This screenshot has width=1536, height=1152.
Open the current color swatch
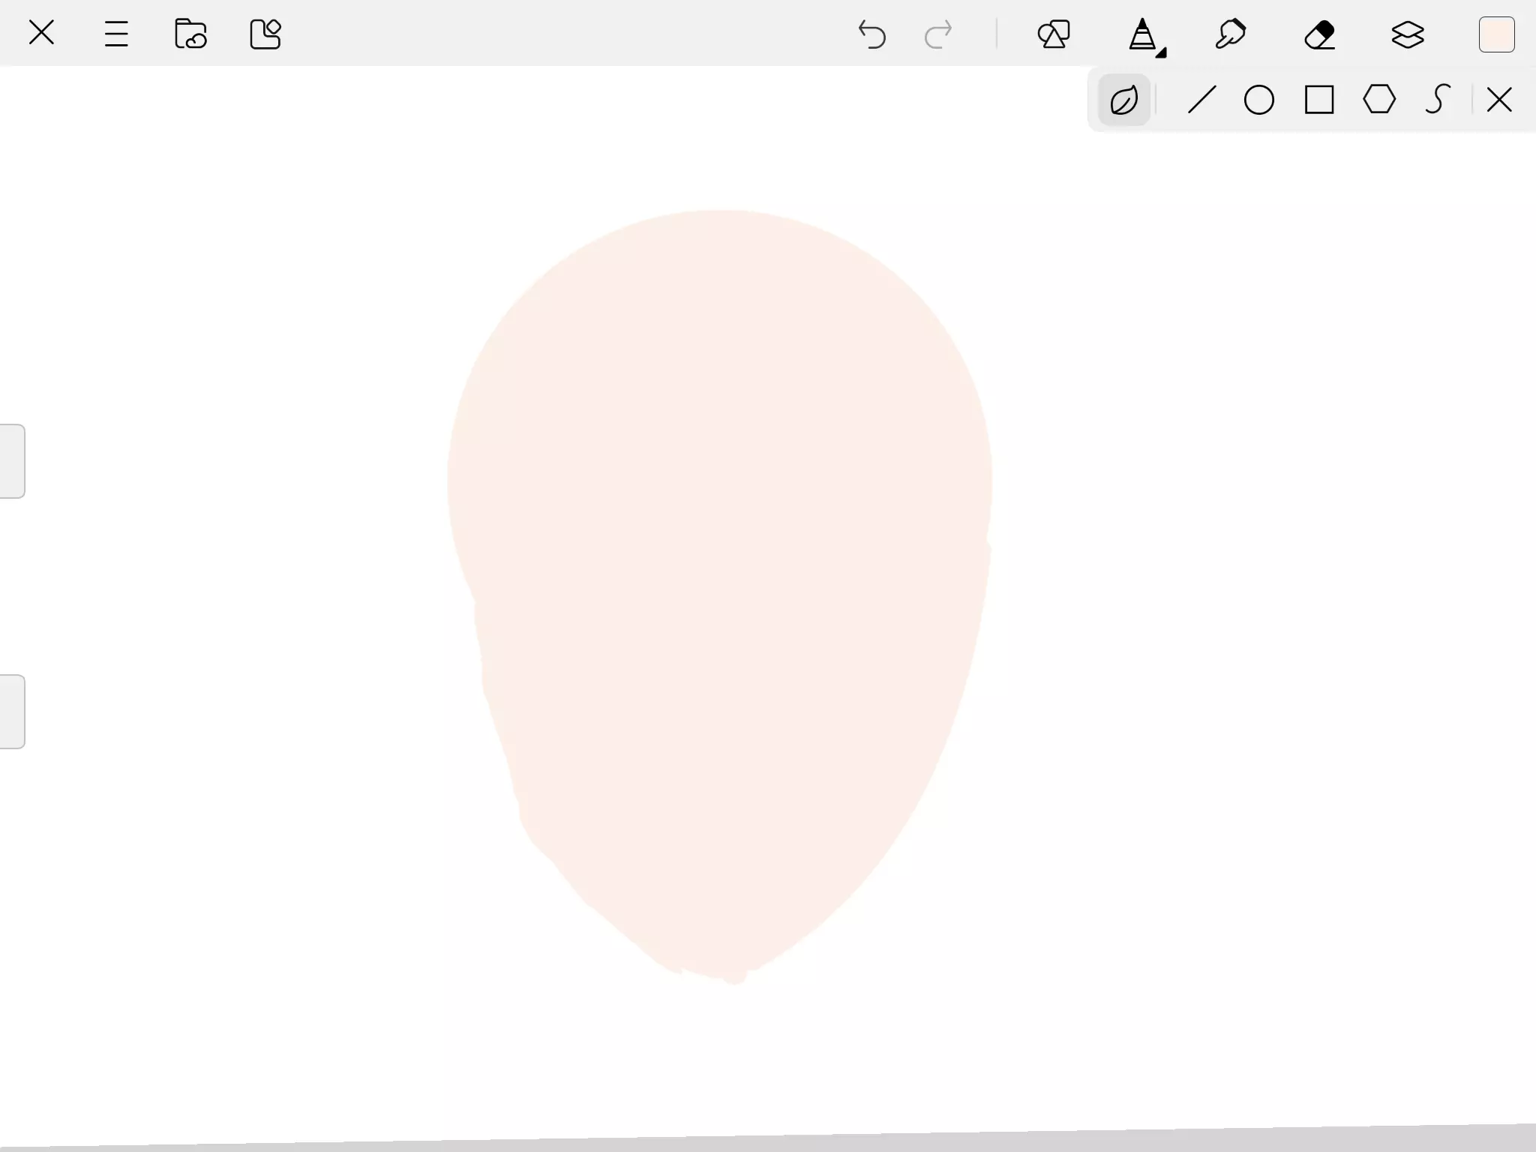tap(1496, 34)
